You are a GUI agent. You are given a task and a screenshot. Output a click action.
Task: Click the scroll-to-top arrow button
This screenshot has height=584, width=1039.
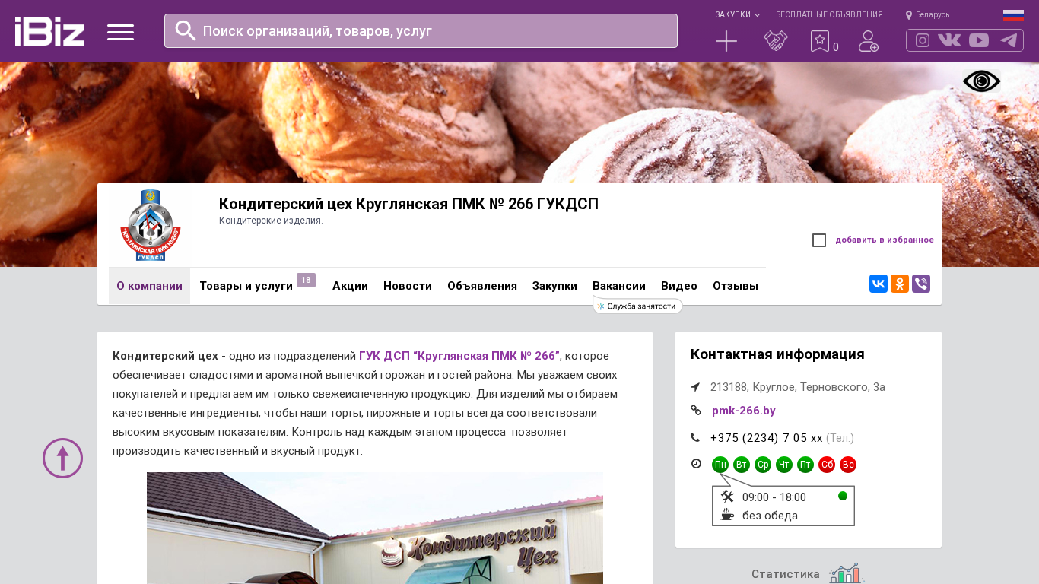coord(62,458)
